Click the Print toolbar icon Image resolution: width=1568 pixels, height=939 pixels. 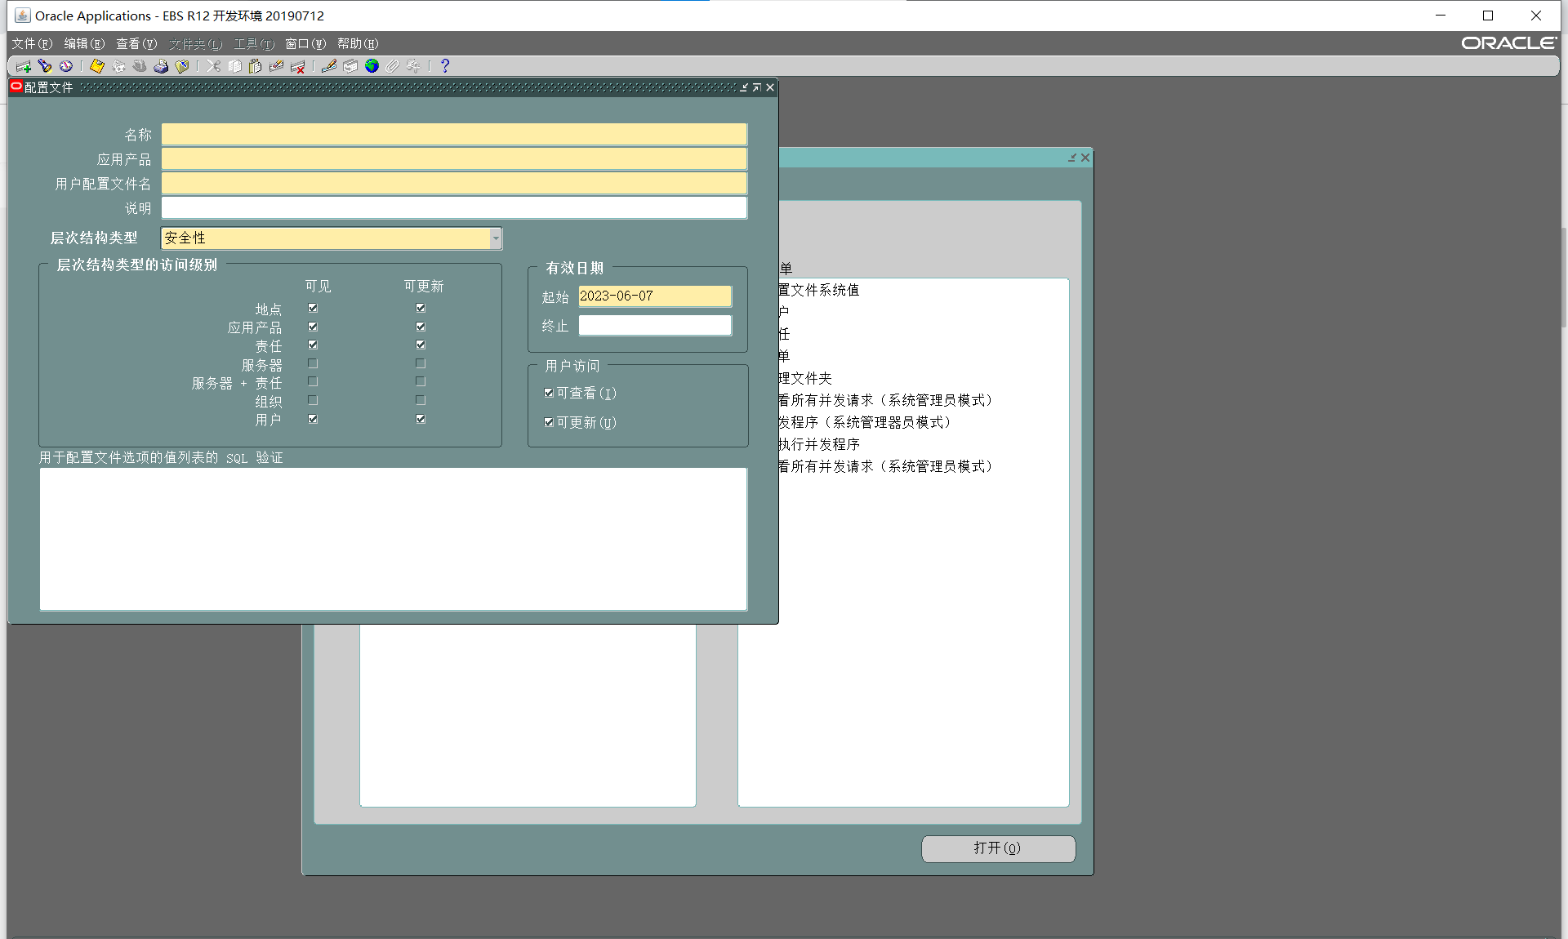[x=161, y=66]
